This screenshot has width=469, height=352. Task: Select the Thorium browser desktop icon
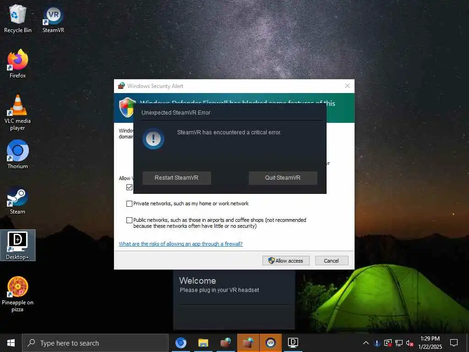point(18,154)
